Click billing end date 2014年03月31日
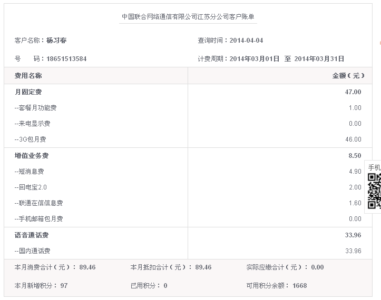 pyautogui.click(x=319, y=59)
